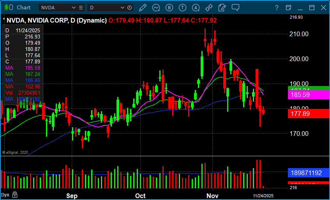Select the pencil drawing tools icon
330x200 pixels.
(x=143, y=8)
